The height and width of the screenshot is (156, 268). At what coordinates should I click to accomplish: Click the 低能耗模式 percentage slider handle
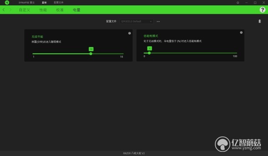point(149,53)
